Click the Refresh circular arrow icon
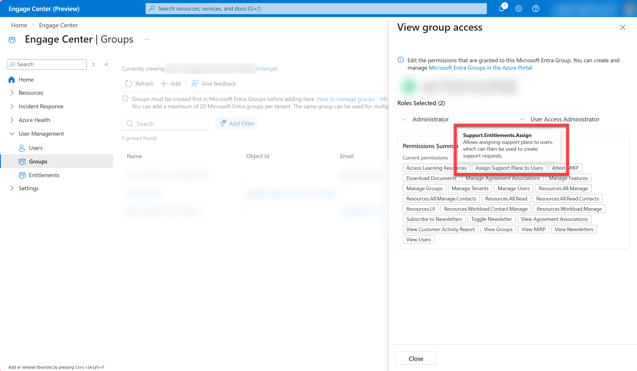The height and width of the screenshot is (371, 637). pyautogui.click(x=129, y=84)
